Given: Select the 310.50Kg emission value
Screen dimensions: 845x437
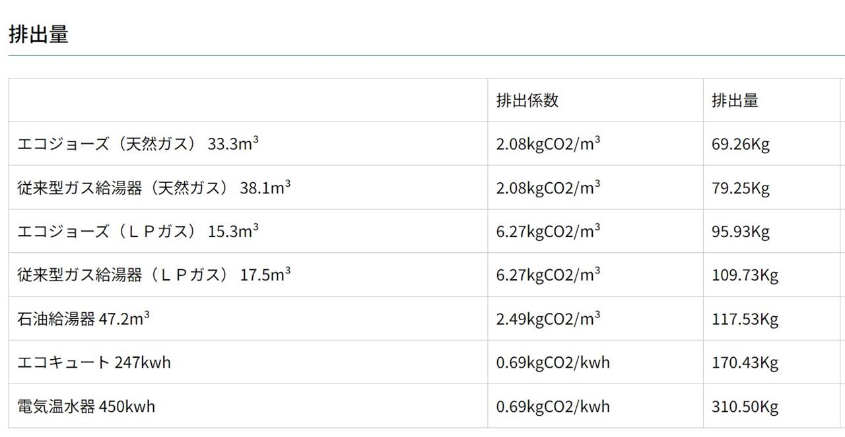Looking at the screenshot, I should coord(745,406).
